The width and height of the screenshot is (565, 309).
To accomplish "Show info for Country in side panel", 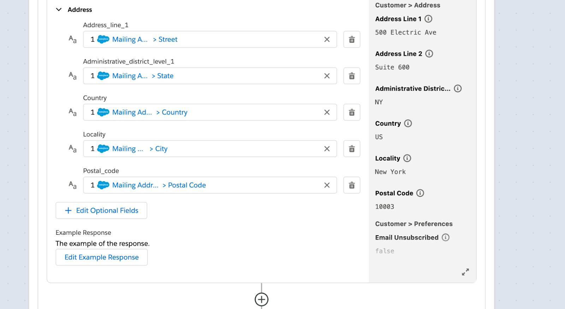I will (408, 123).
